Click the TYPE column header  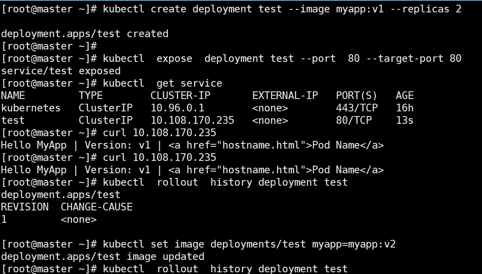[91, 96]
